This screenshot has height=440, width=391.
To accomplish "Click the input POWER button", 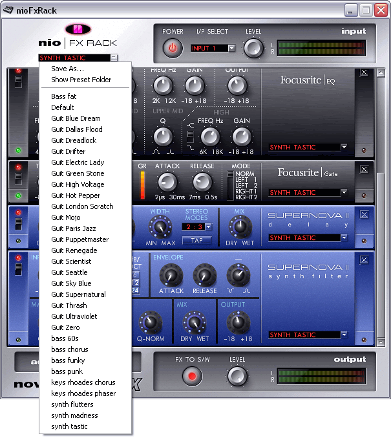I will coord(173,49).
